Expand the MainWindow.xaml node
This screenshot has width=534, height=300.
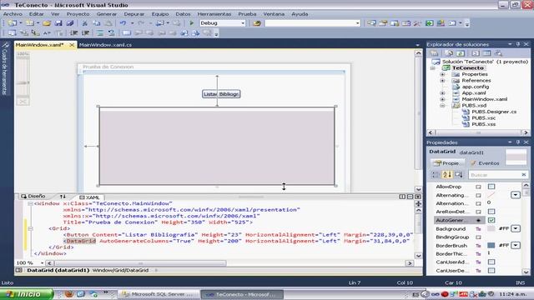pyautogui.click(x=442, y=99)
